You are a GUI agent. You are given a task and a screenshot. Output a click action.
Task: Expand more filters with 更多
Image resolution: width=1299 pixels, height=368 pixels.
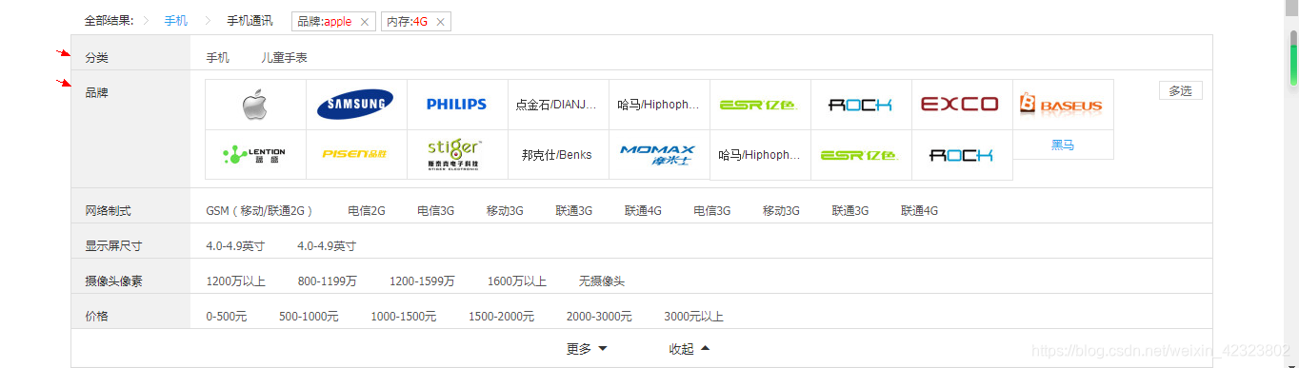[587, 349]
